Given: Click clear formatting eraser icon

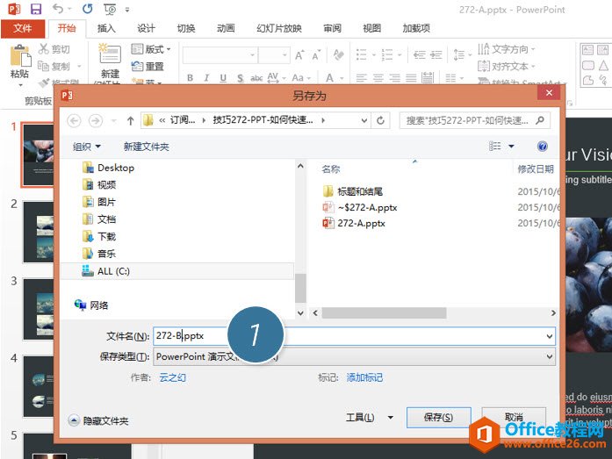Looking at the screenshot, I should [338, 55].
